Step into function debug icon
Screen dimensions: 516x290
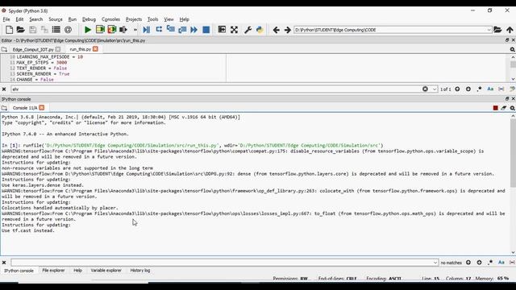(x=170, y=30)
